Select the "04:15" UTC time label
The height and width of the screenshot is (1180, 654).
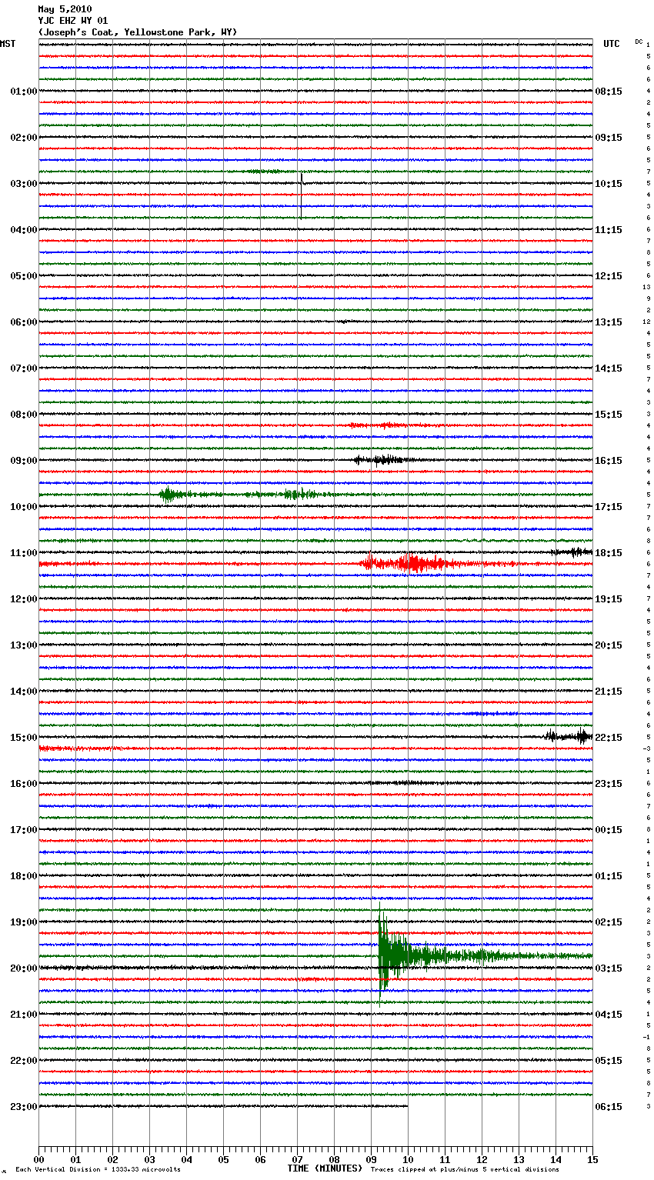[609, 1015]
